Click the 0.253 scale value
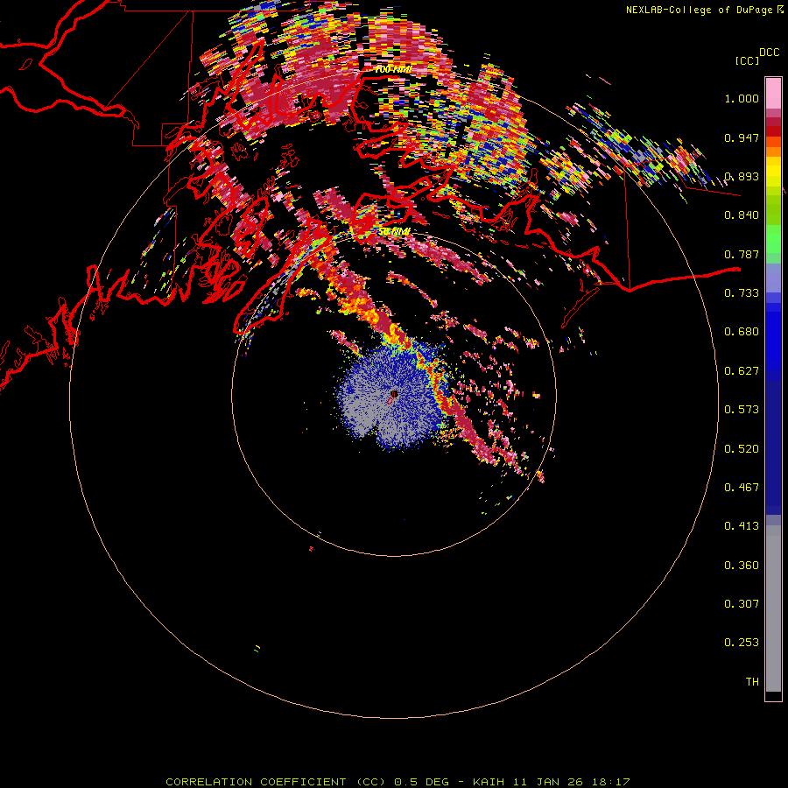Image resolution: width=788 pixels, height=788 pixels. 742,643
